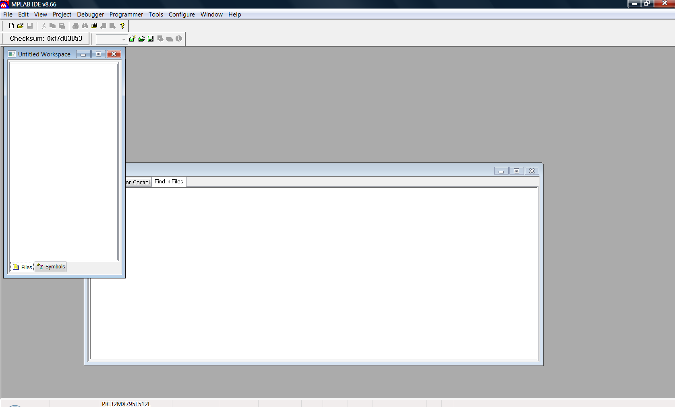The image size is (675, 407).
Task: Click the New File icon
Action: point(11,26)
